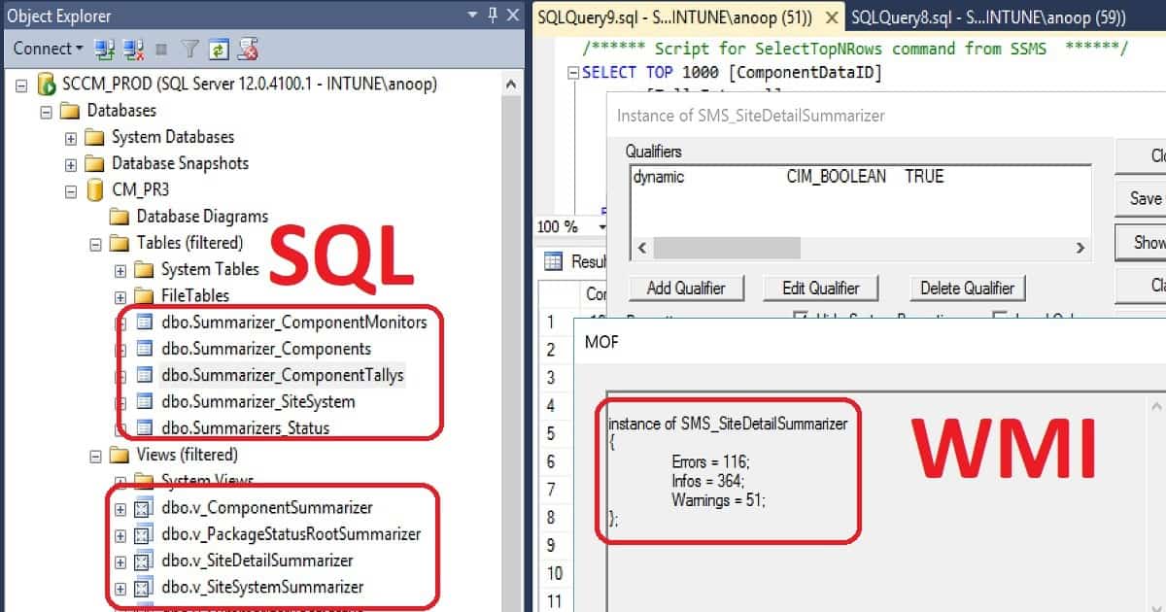Click the Qualifiers list right scroll arrow
Image resolution: width=1166 pixels, height=612 pixels.
(x=1080, y=249)
